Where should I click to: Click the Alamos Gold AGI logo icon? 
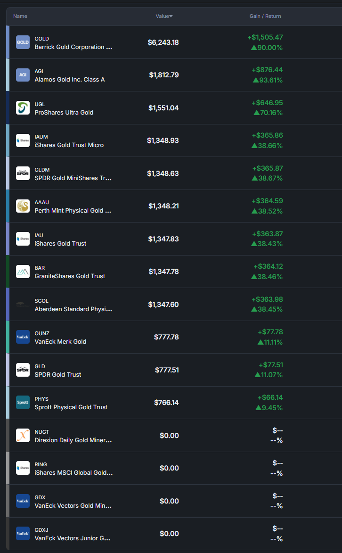point(23,75)
